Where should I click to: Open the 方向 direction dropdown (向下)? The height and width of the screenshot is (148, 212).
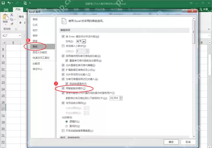click(x=84, y=41)
